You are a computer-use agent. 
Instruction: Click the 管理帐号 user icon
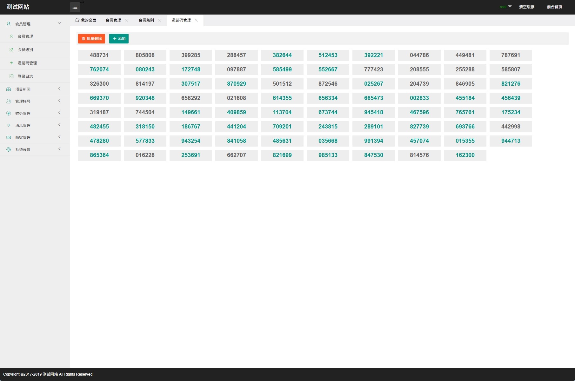pyautogui.click(x=9, y=101)
